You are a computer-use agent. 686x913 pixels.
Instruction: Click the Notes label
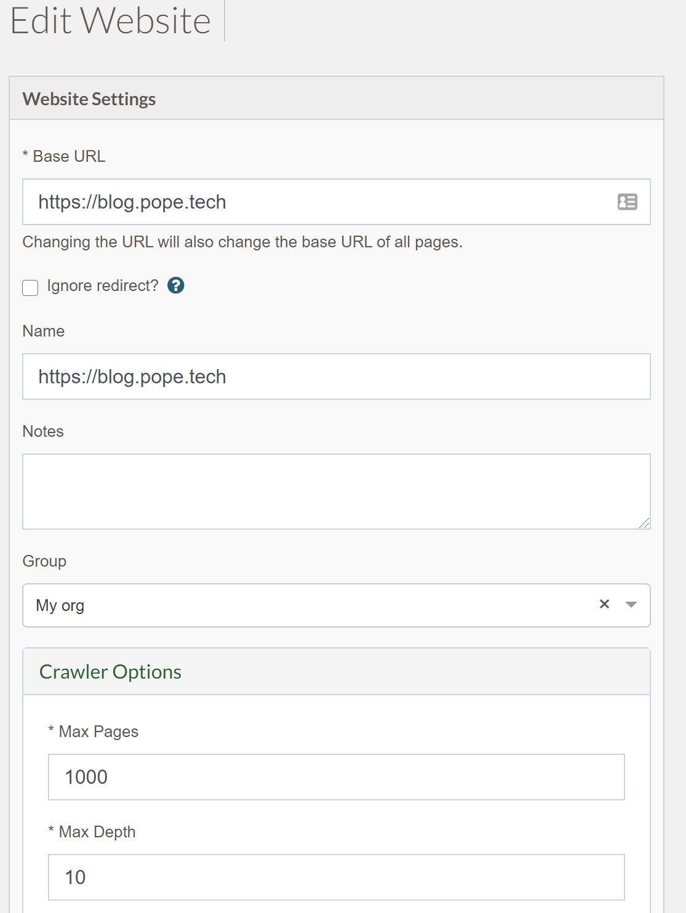pyautogui.click(x=43, y=431)
